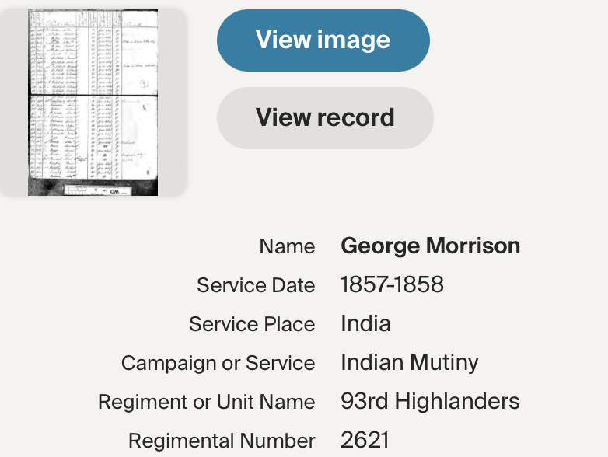Click the Campaign or Service label

218,364
